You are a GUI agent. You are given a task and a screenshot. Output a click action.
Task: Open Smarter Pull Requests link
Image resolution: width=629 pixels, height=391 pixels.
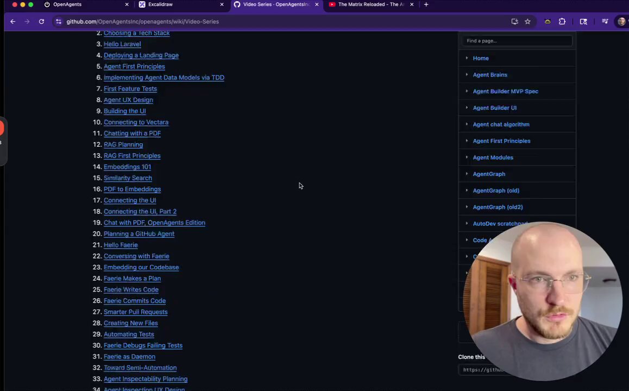click(136, 312)
